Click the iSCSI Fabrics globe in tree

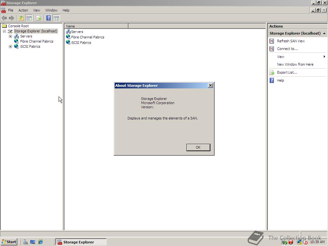(x=16, y=46)
